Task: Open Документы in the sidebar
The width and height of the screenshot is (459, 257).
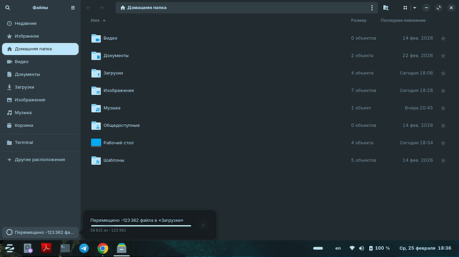Action: pos(40,74)
